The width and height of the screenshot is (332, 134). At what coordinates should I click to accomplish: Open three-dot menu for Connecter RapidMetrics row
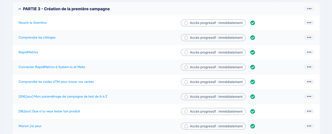coord(309,67)
